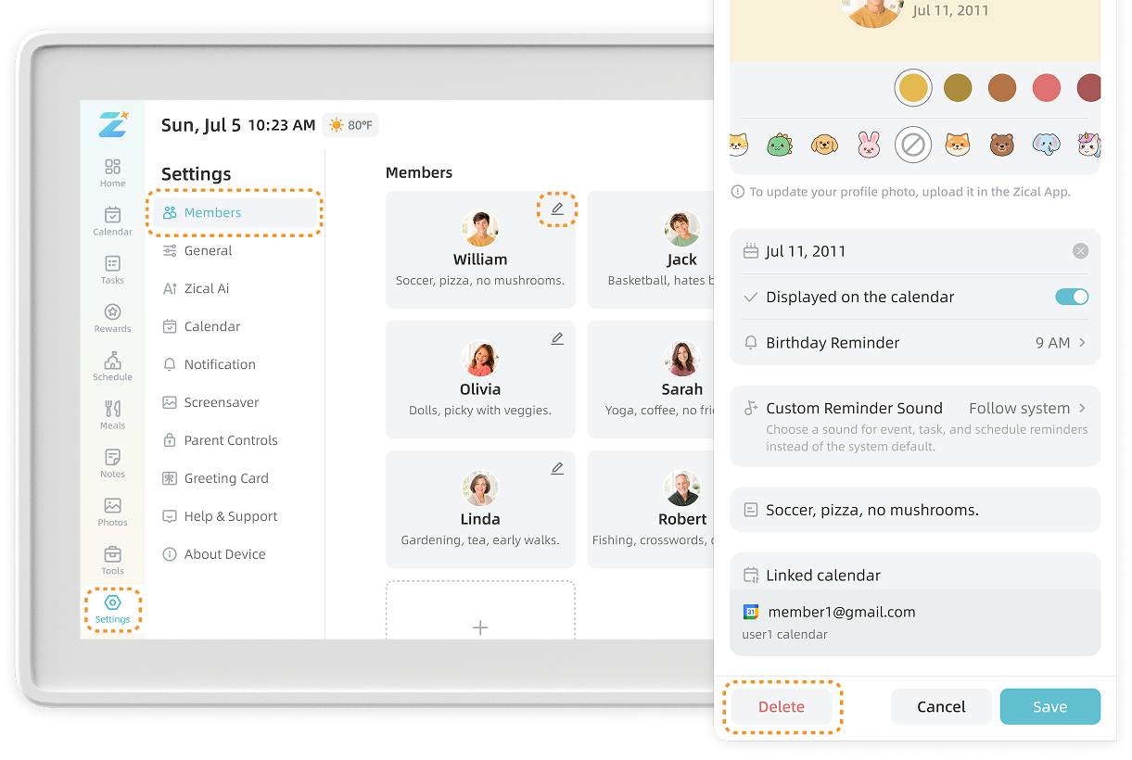Screen dimensions: 1132x760
Task: Expand Custom Reminder Sound options
Action: click(x=915, y=426)
